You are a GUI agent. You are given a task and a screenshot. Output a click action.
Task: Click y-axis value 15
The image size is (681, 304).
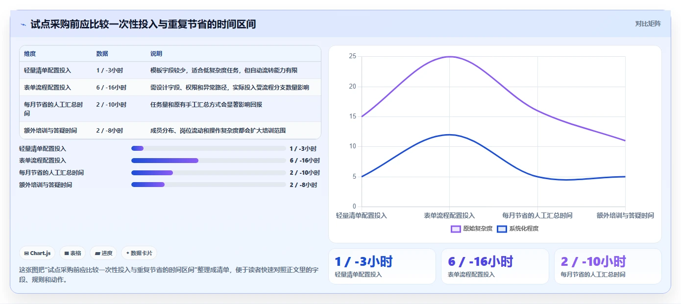pos(352,117)
